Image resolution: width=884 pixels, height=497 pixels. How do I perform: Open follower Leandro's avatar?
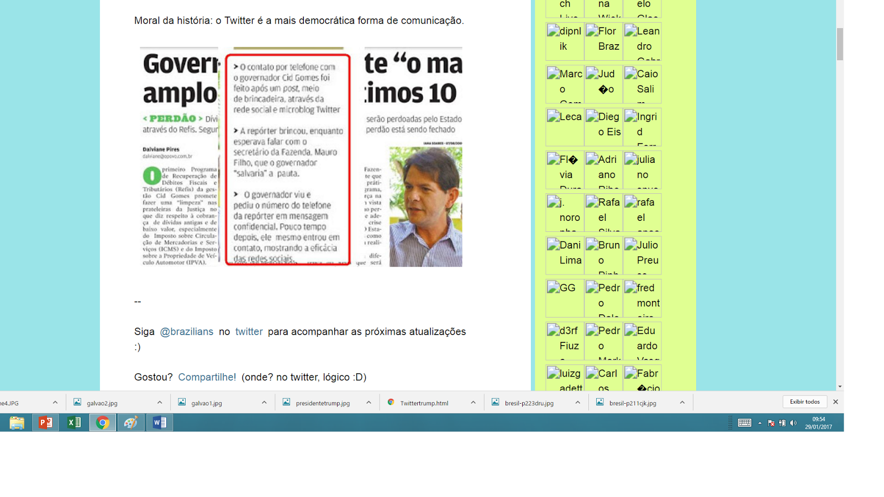[642, 41]
